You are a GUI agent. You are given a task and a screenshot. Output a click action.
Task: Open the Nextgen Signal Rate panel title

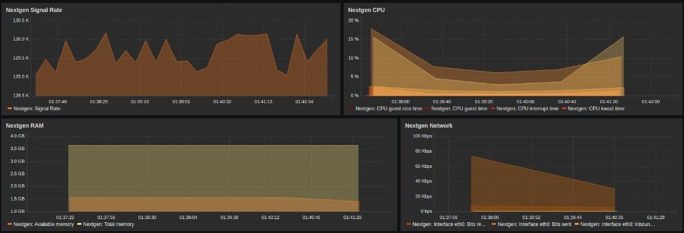pos(34,10)
